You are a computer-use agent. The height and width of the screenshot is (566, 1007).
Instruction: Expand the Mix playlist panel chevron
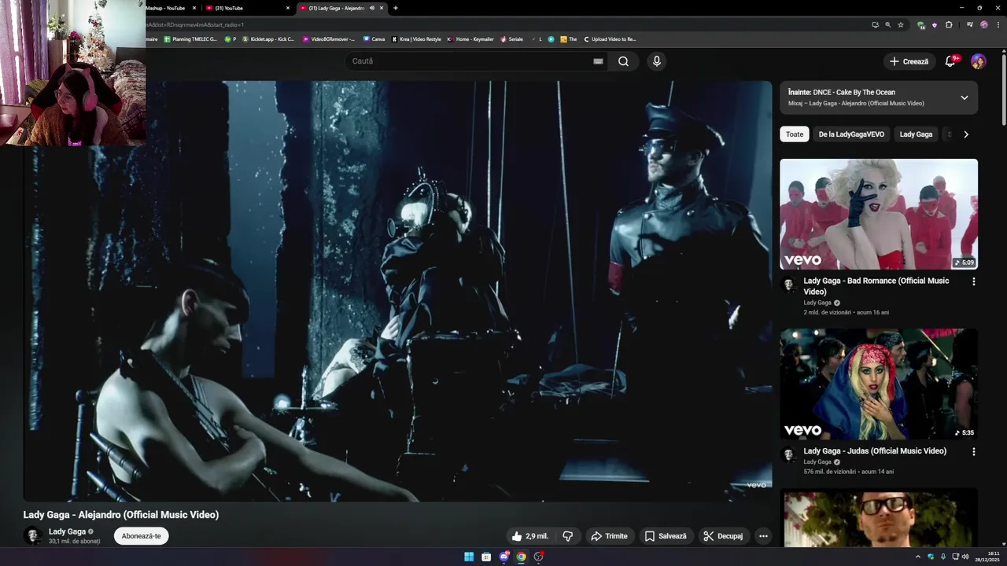(964, 97)
